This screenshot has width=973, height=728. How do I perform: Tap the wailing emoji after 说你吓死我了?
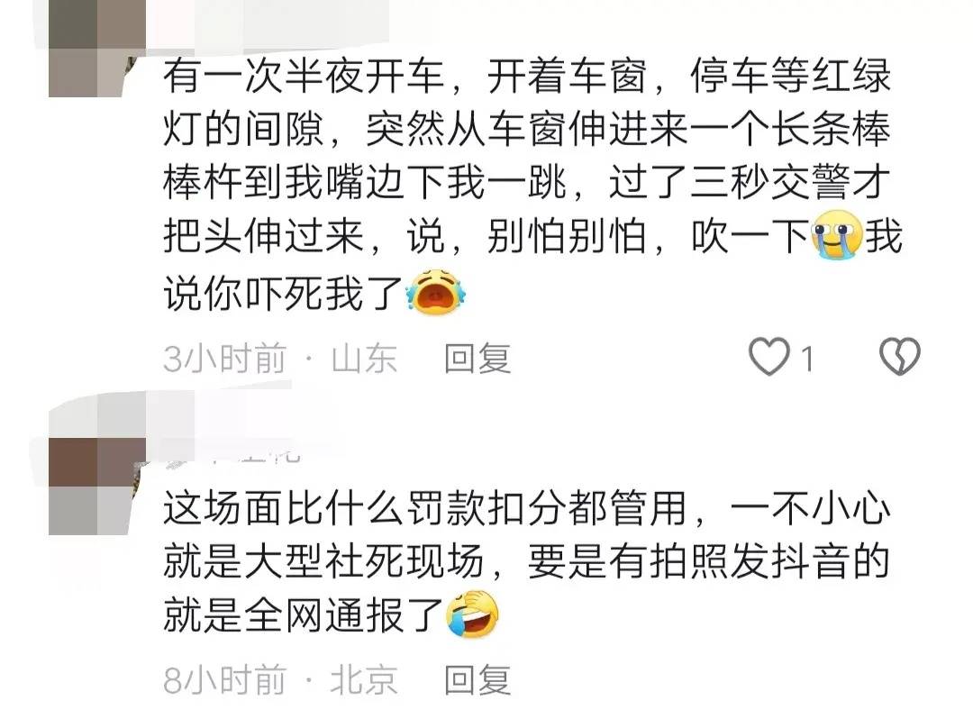pos(436,292)
